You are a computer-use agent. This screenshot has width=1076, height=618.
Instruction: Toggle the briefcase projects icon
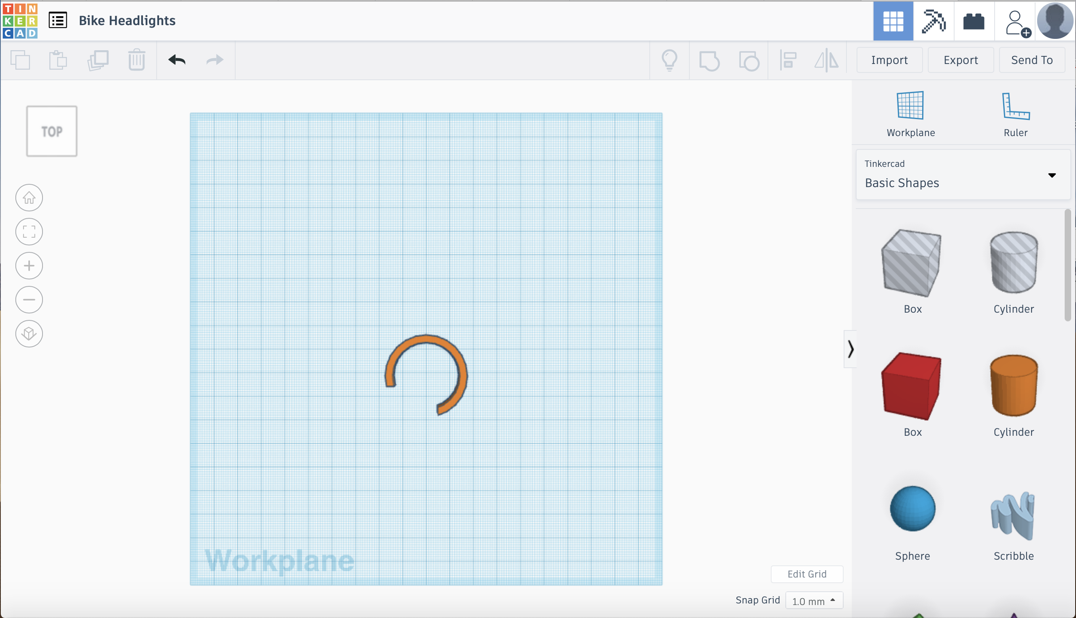(974, 20)
